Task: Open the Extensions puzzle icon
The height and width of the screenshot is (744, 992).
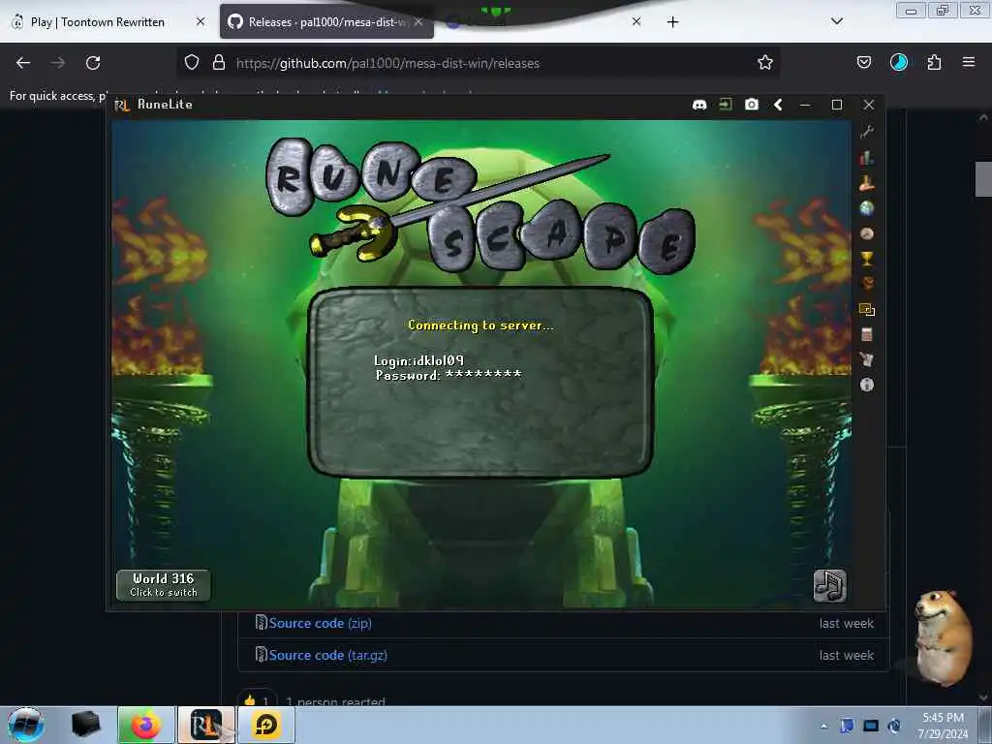Action: [934, 62]
